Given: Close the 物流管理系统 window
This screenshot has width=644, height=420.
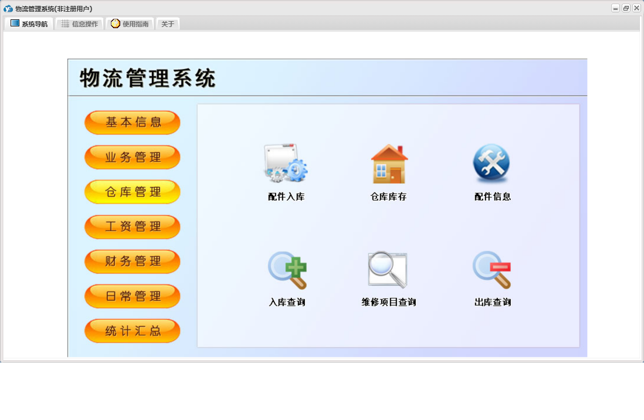Looking at the screenshot, I should click(636, 8).
